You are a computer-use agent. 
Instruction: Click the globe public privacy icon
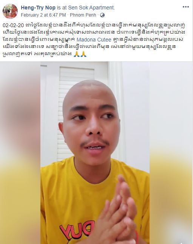coord(102,15)
